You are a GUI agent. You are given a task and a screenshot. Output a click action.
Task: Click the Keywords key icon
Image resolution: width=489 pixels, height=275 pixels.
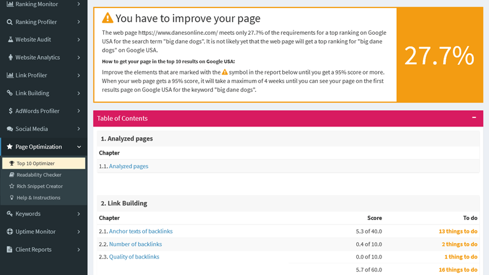click(10, 213)
